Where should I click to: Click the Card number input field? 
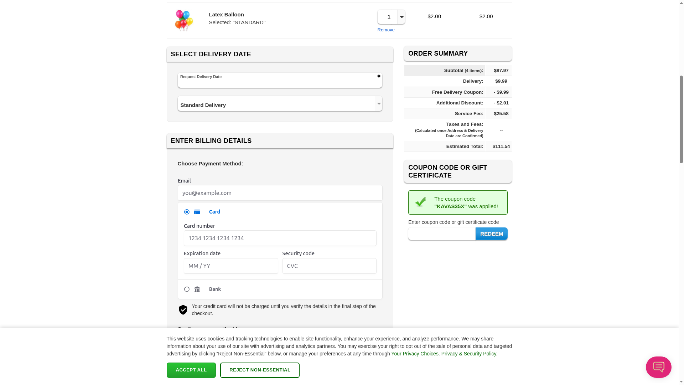tap(280, 238)
